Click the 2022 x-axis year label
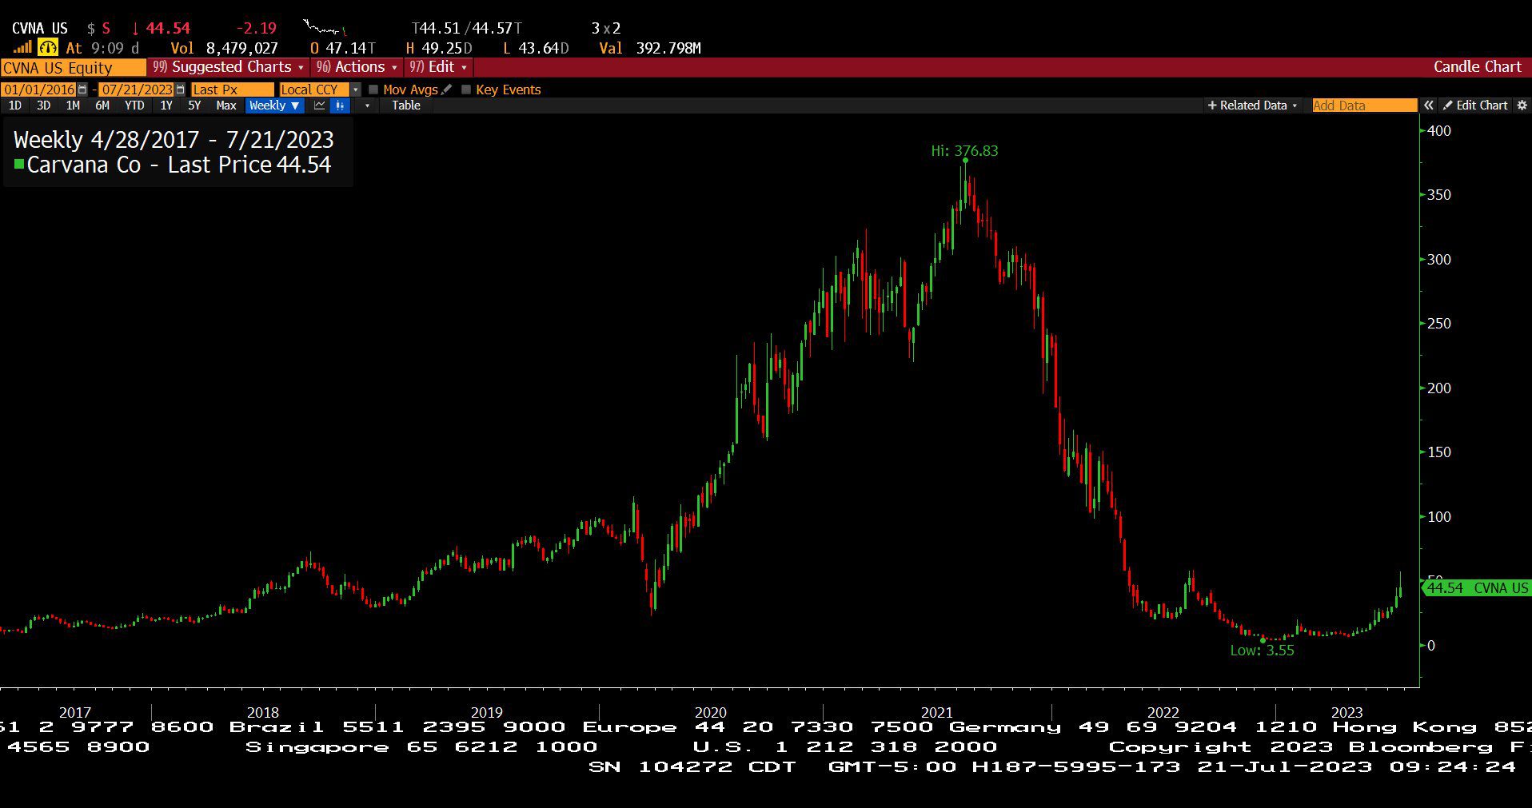 (x=1163, y=712)
